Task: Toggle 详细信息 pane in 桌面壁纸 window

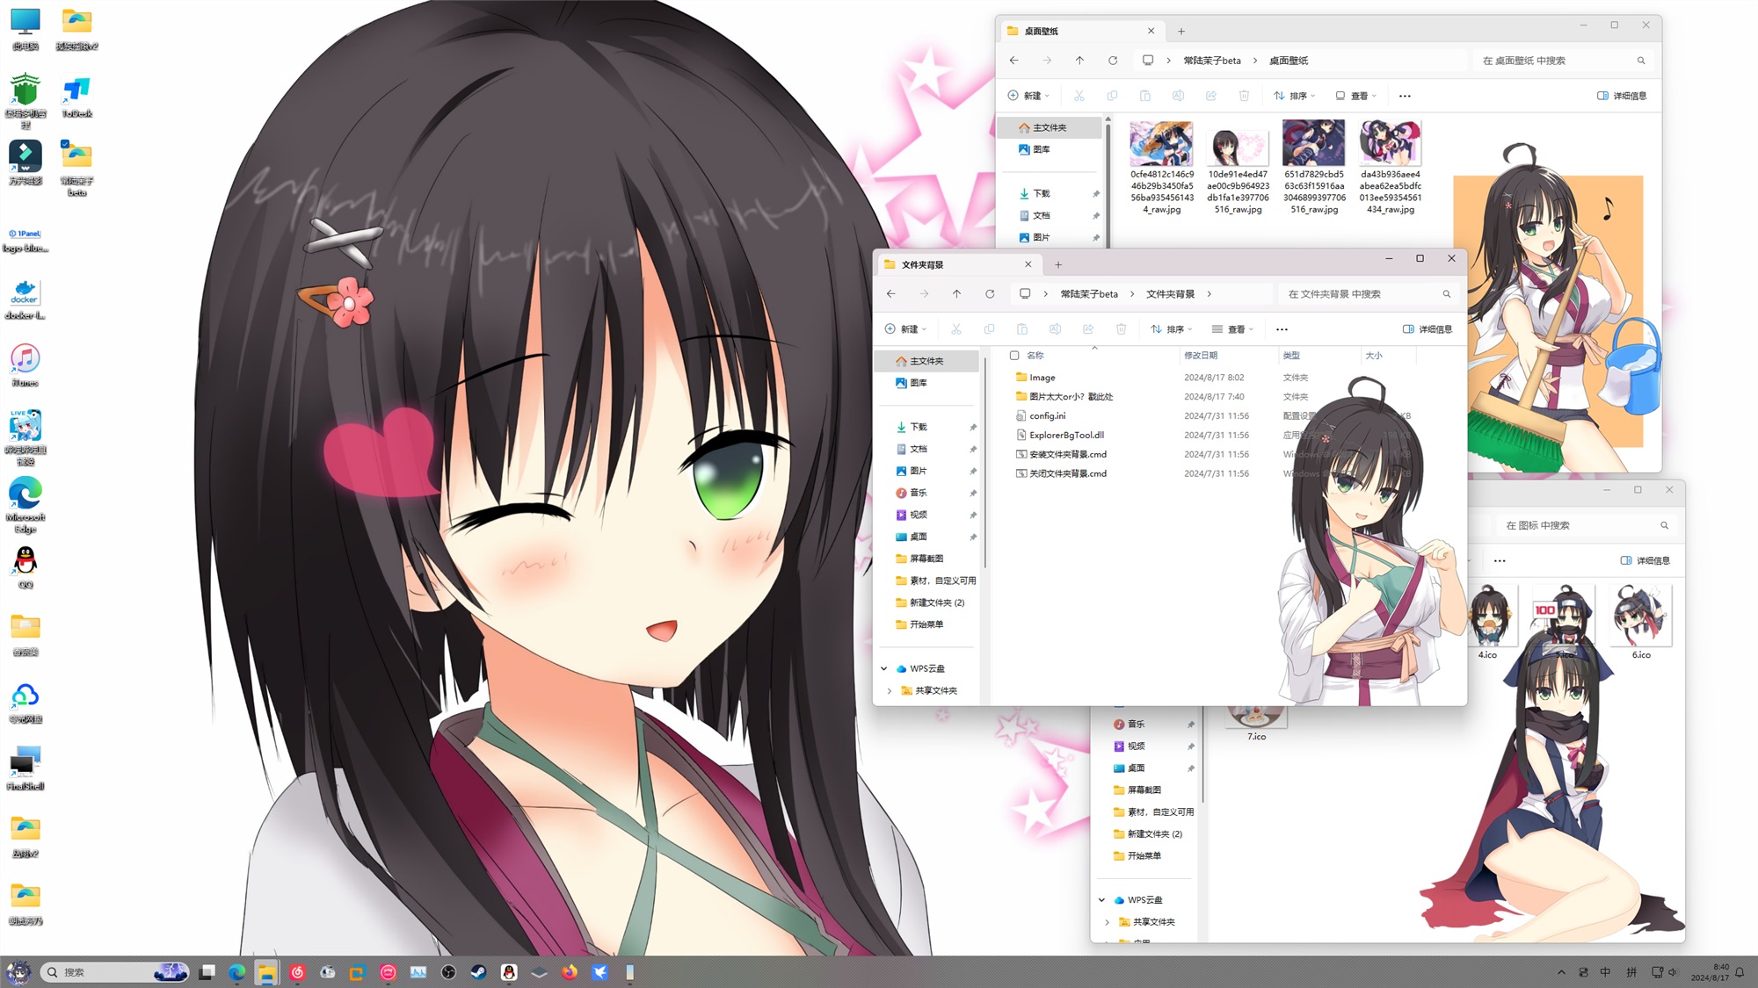Action: (1622, 96)
